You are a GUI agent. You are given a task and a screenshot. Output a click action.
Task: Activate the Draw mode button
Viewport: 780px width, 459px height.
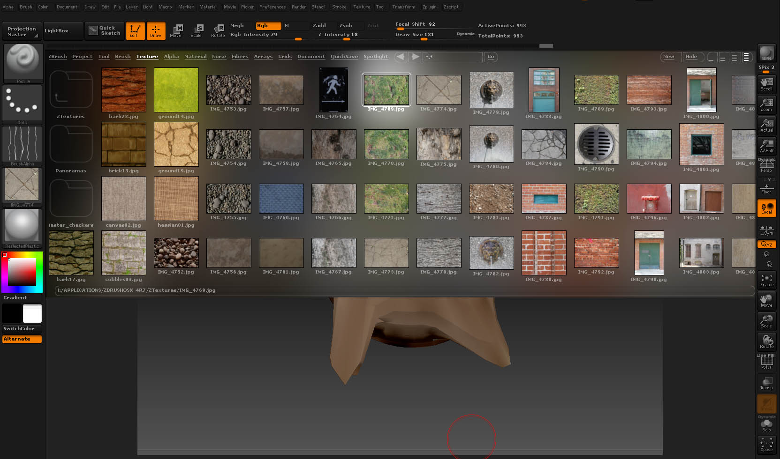click(156, 31)
